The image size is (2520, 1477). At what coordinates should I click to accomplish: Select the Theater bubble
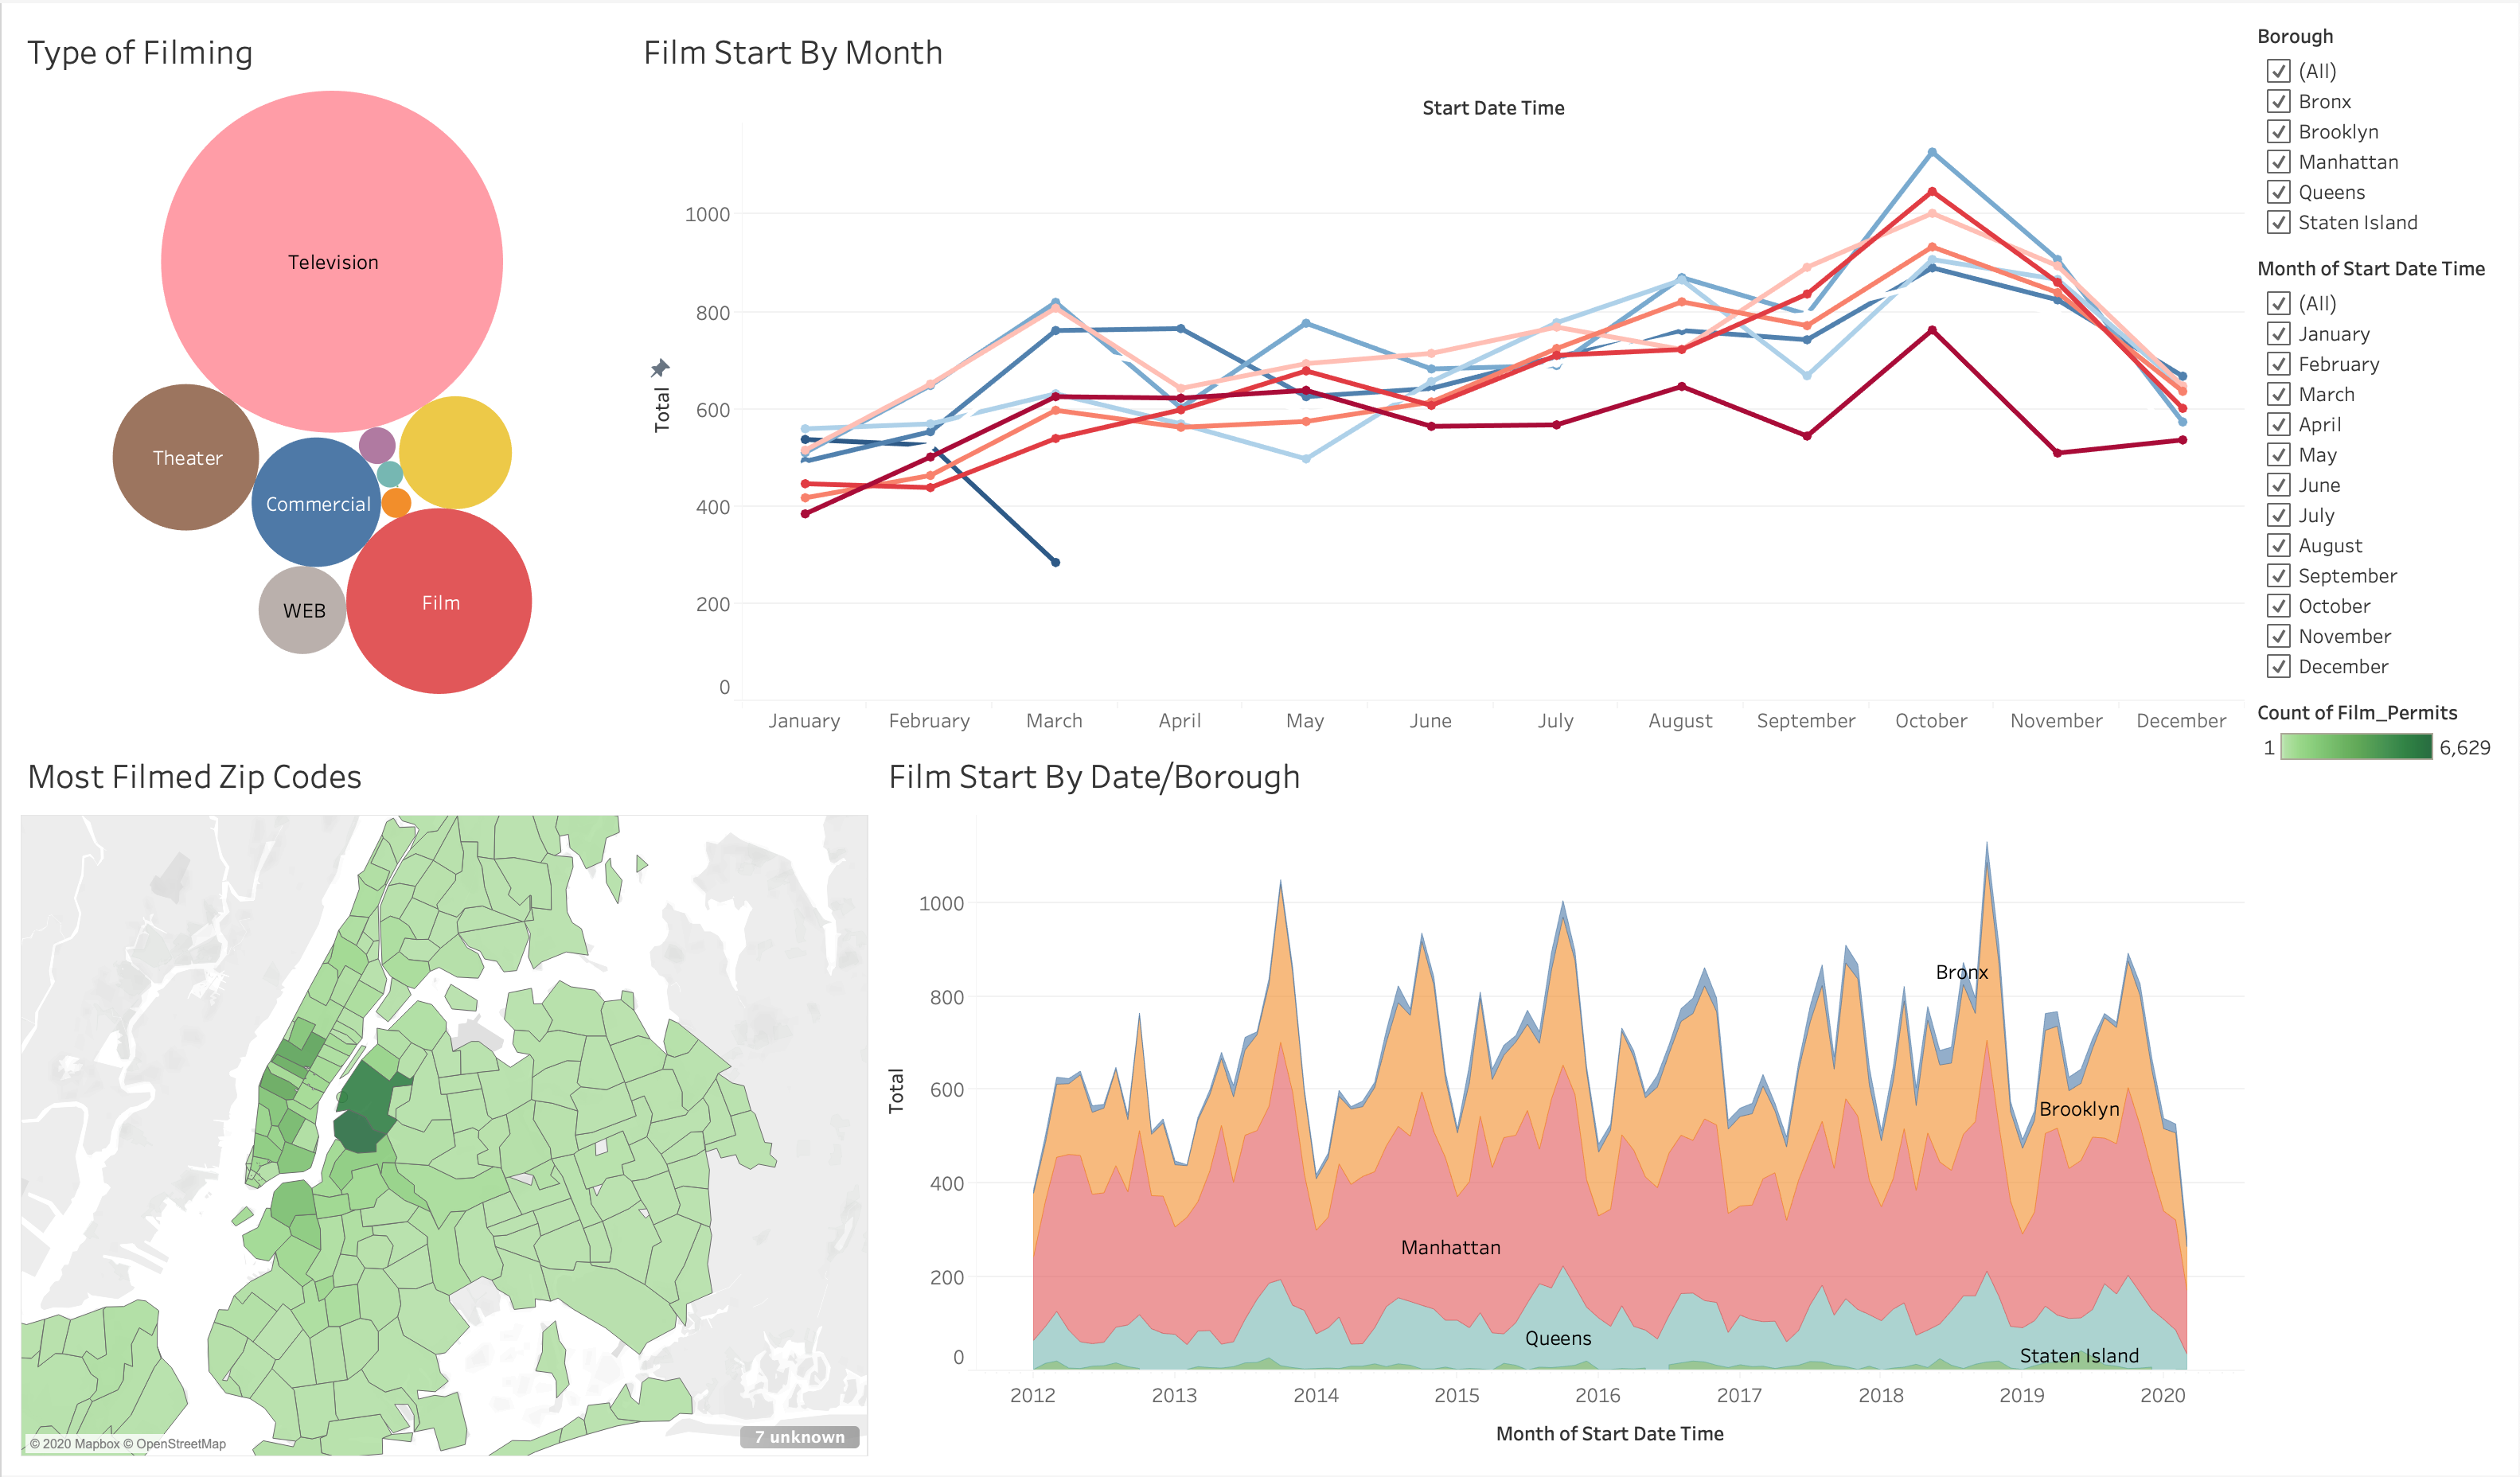point(186,458)
